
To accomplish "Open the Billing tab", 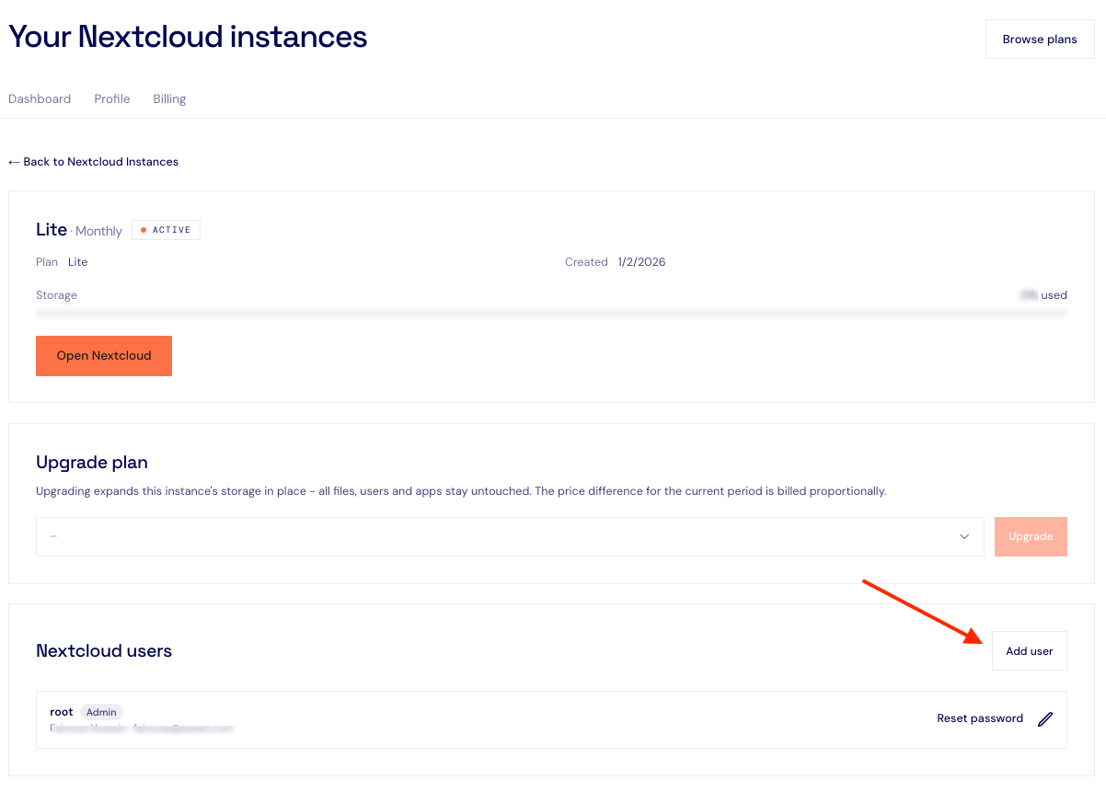I will tap(169, 98).
